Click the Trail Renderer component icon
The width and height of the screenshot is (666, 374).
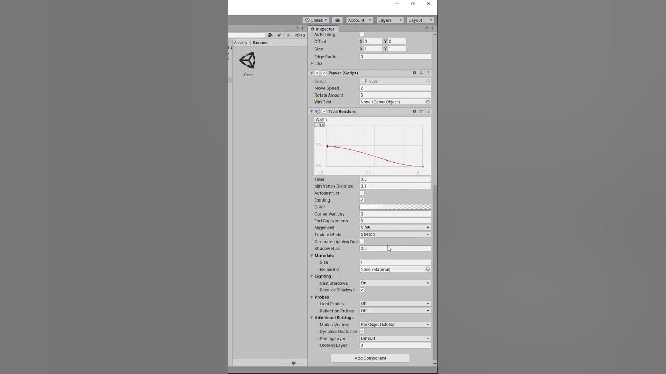(317, 111)
